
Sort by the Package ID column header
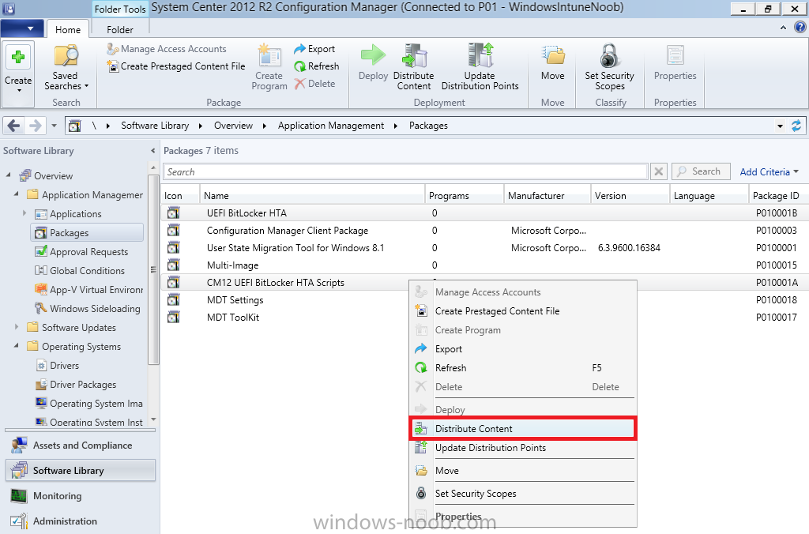click(x=778, y=196)
